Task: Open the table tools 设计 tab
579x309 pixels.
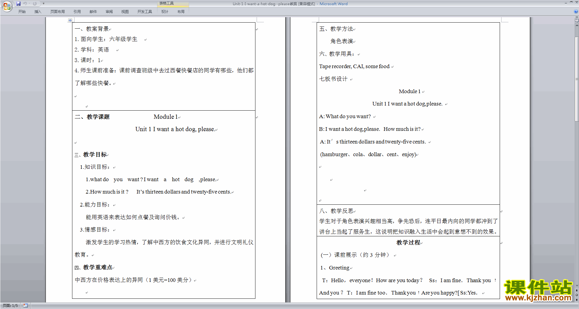Action: click(x=165, y=11)
